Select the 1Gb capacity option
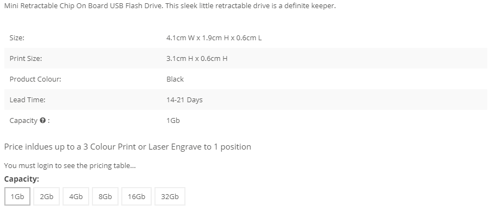Image resolution: width=496 pixels, height=223 pixels. pyautogui.click(x=17, y=196)
